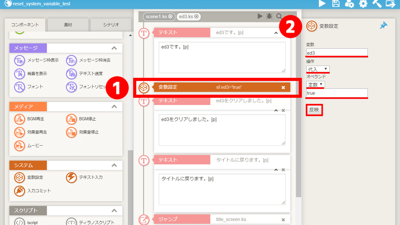Collapse the ed3です。 text block
Viewport: 400px width, 225px height.
(276, 33)
